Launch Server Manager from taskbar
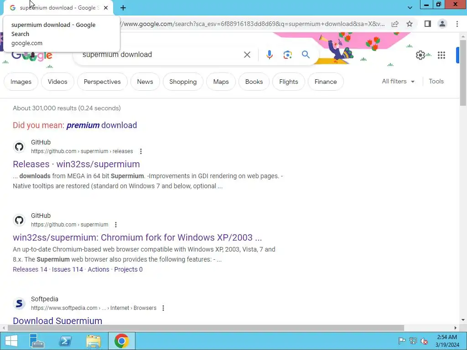Screen dimensions: 467x350 (37, 341)
